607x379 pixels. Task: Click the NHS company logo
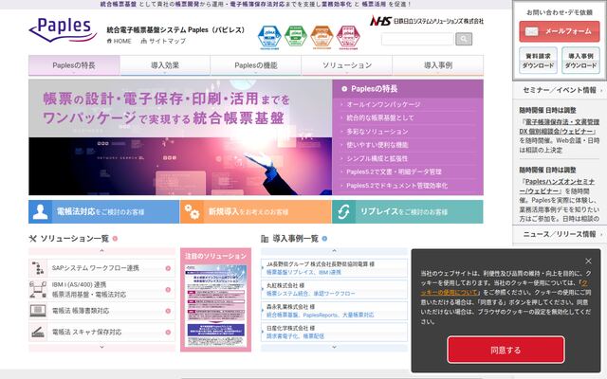tap(427, 21)
